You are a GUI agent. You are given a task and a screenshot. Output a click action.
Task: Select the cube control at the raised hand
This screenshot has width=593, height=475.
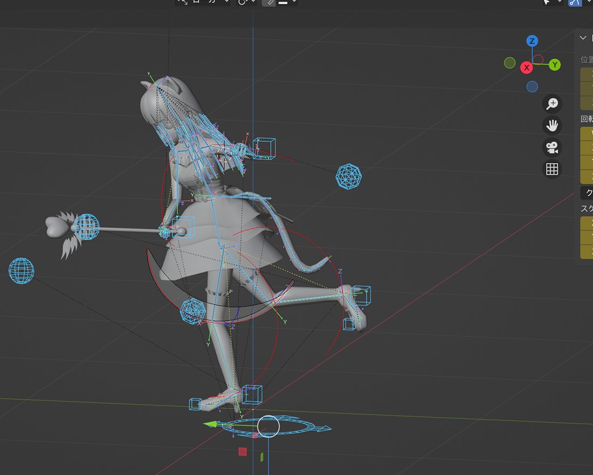264,148
